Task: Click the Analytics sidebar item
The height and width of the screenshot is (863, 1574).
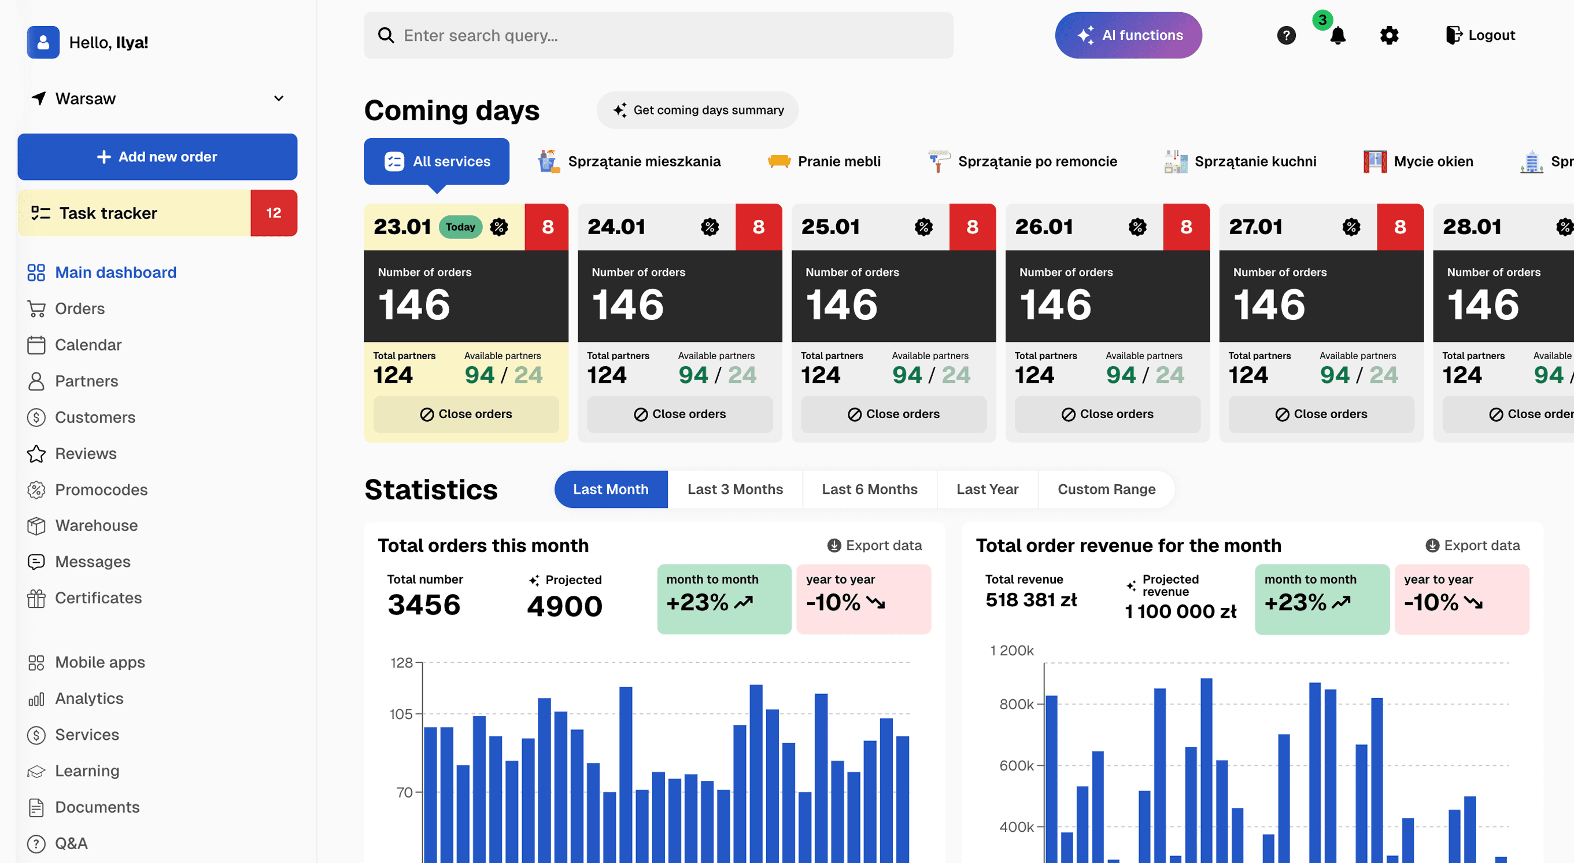Action: pos(88,698)
